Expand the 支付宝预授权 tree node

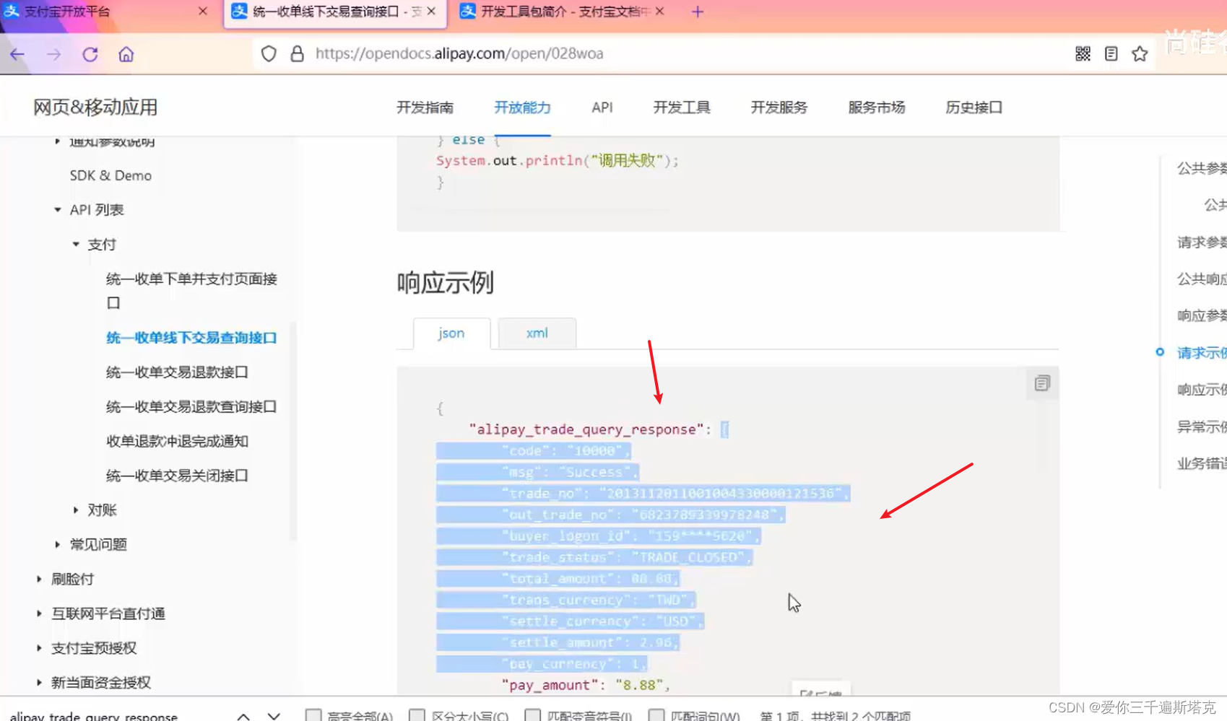[39, 648]
